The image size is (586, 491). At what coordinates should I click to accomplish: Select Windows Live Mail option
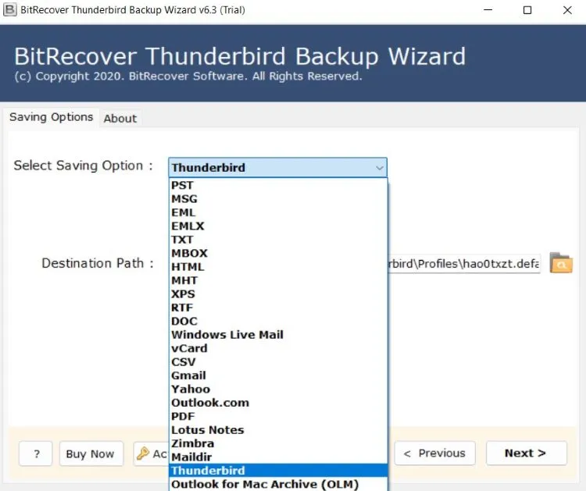pyautogui.click(x=278, y=335)
